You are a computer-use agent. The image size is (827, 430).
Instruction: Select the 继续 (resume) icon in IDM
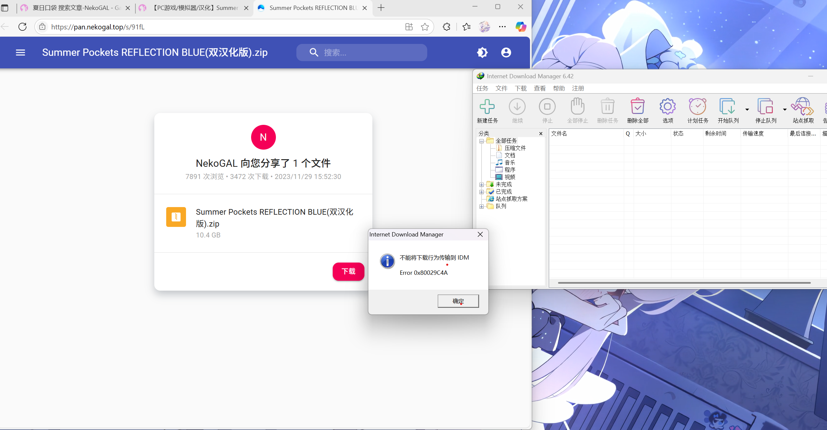[517, 109]
